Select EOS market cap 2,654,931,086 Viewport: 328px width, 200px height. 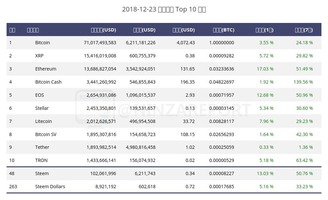pos(101,95)
